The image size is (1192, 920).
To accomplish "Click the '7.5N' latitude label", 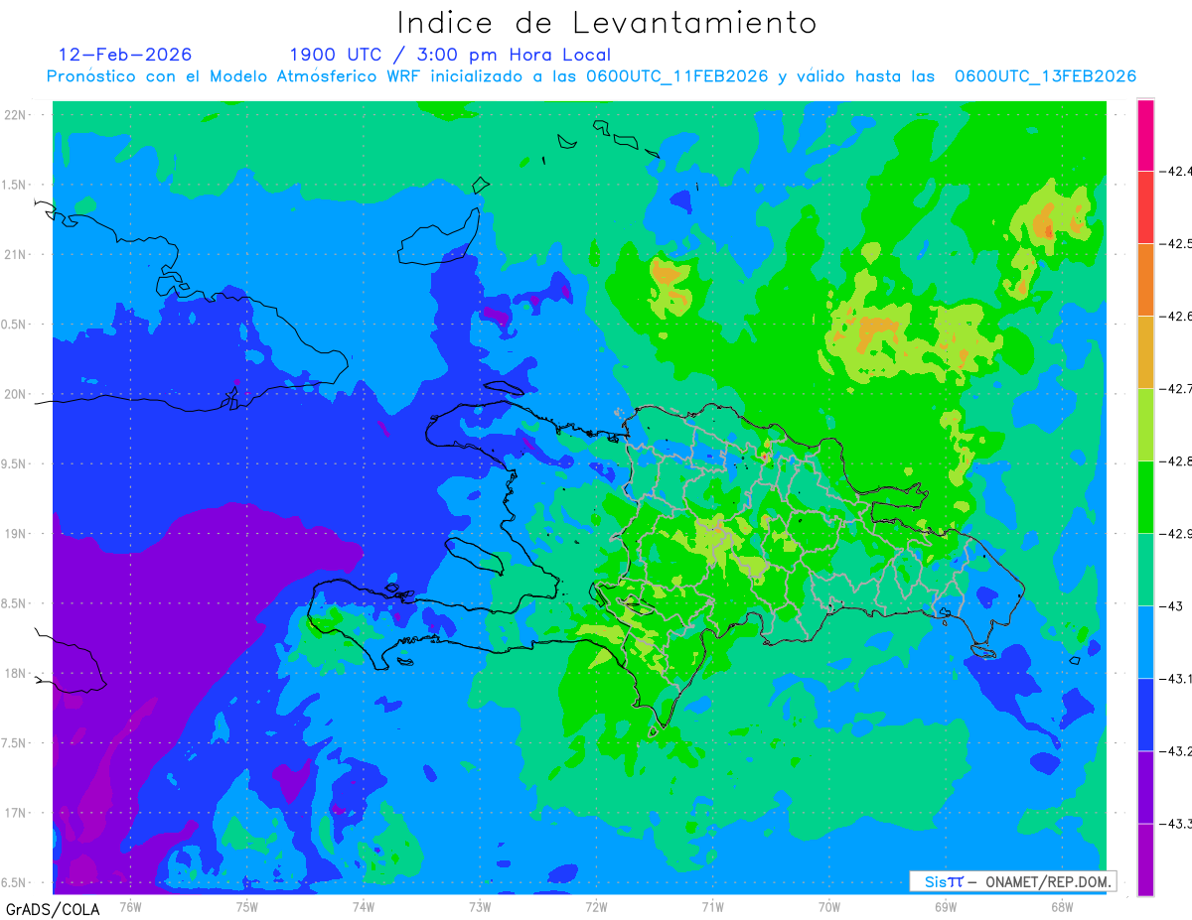I will (x=14, y=743).
